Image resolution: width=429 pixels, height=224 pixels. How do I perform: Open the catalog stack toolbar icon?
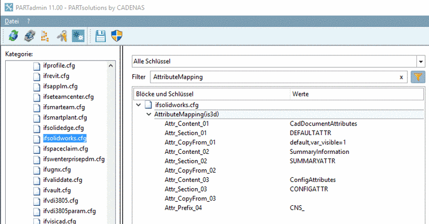click(x=30, y=36)
